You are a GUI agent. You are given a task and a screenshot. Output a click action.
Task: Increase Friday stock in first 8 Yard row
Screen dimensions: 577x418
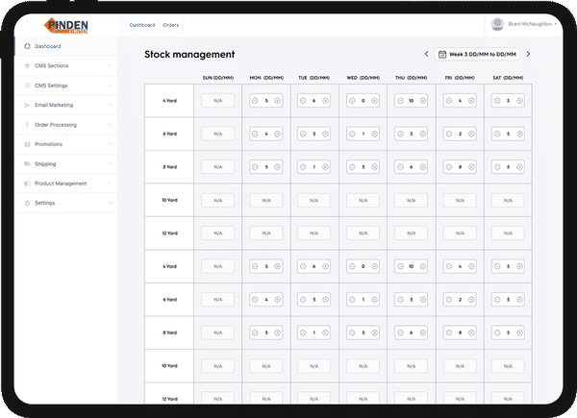pos(471,167)
